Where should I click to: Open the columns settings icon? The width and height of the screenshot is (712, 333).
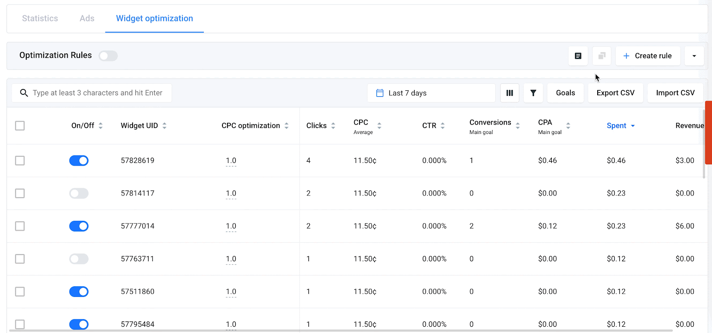(x=510, y=93)
